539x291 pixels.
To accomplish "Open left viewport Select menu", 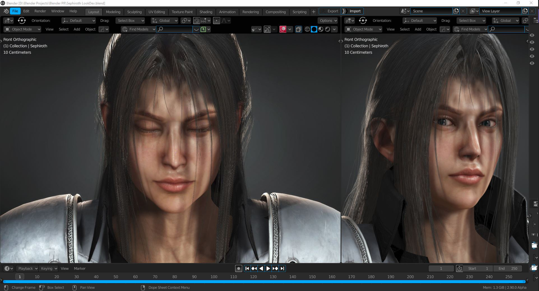I will click(64, 29).
